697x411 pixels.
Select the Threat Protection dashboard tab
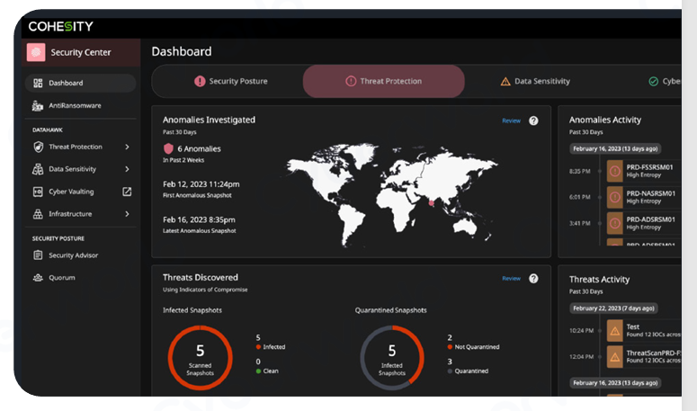(x=384, y=81)
